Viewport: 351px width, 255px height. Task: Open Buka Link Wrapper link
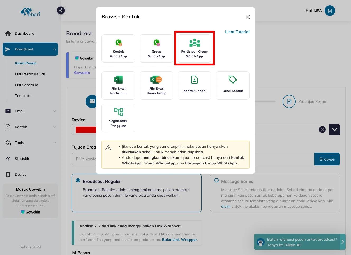(x=179, y=240)
